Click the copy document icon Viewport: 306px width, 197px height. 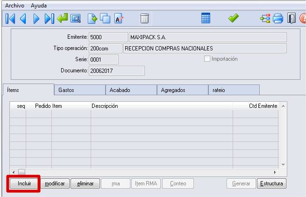click(x=105, y=18)
